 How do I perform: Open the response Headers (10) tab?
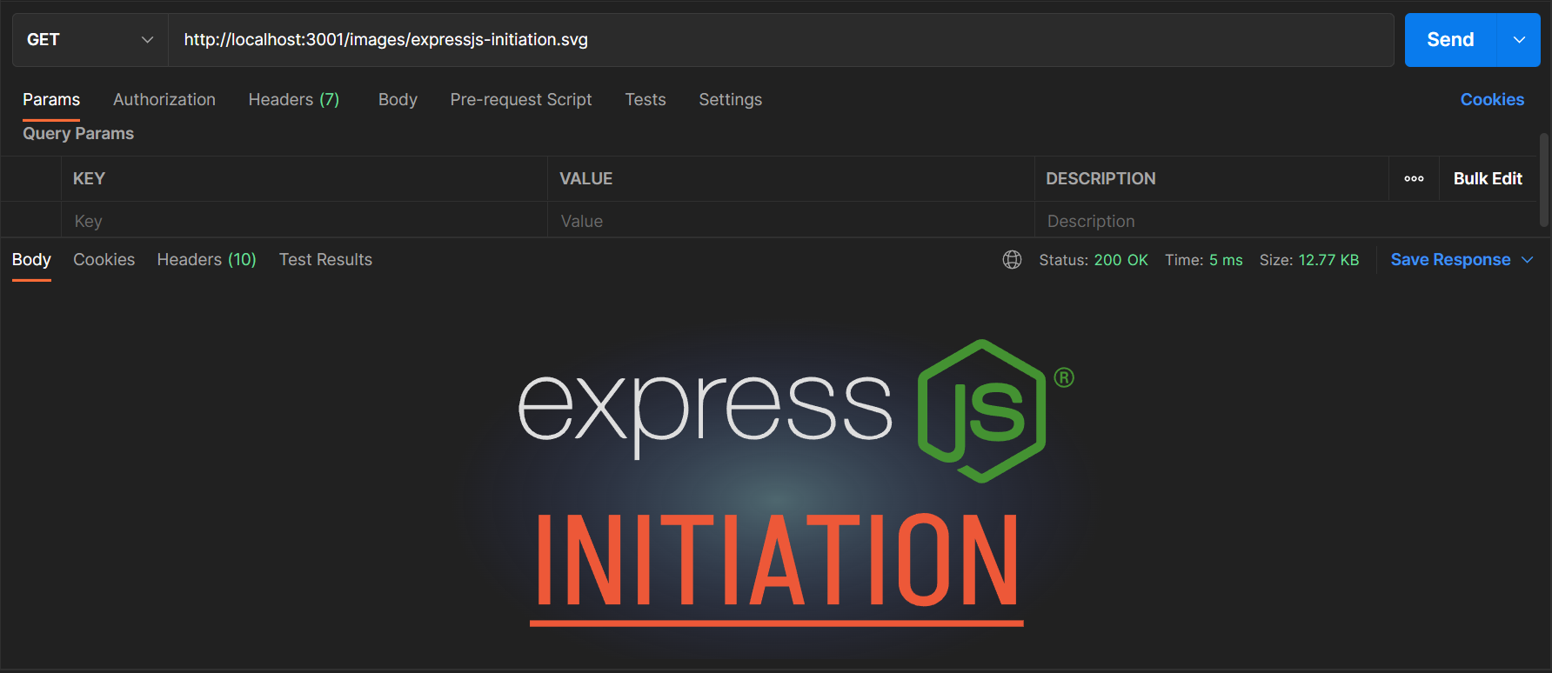207,260
